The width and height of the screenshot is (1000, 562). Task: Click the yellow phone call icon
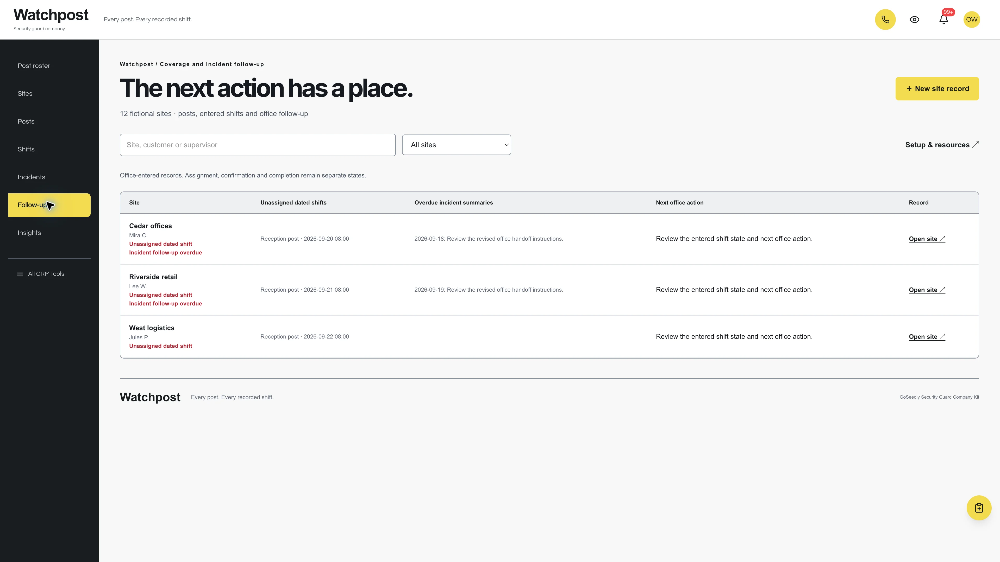885,20
